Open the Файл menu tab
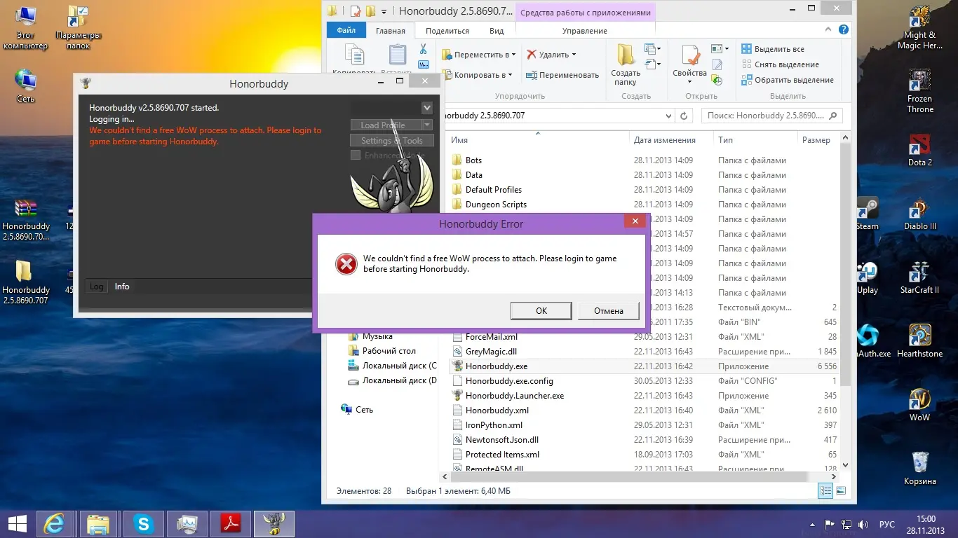958x538 pixels. [x=346, y=31]
